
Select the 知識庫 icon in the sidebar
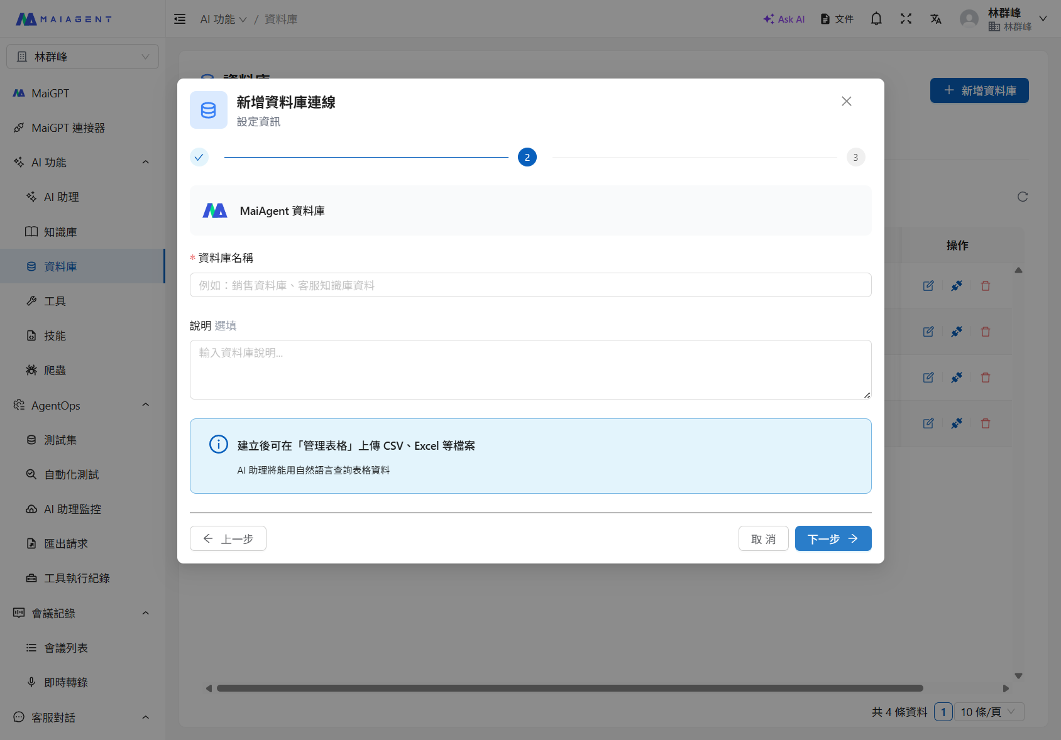(31, 231)
